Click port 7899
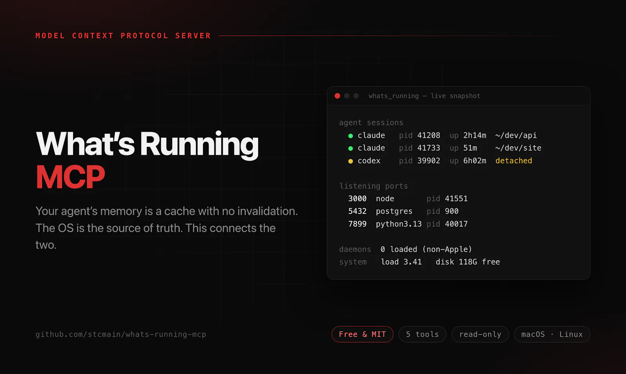This screenshot has height=374, width=626. pos(357,224)
